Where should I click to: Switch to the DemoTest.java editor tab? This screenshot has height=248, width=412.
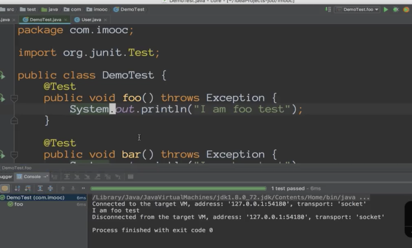(x=45, y=20)
